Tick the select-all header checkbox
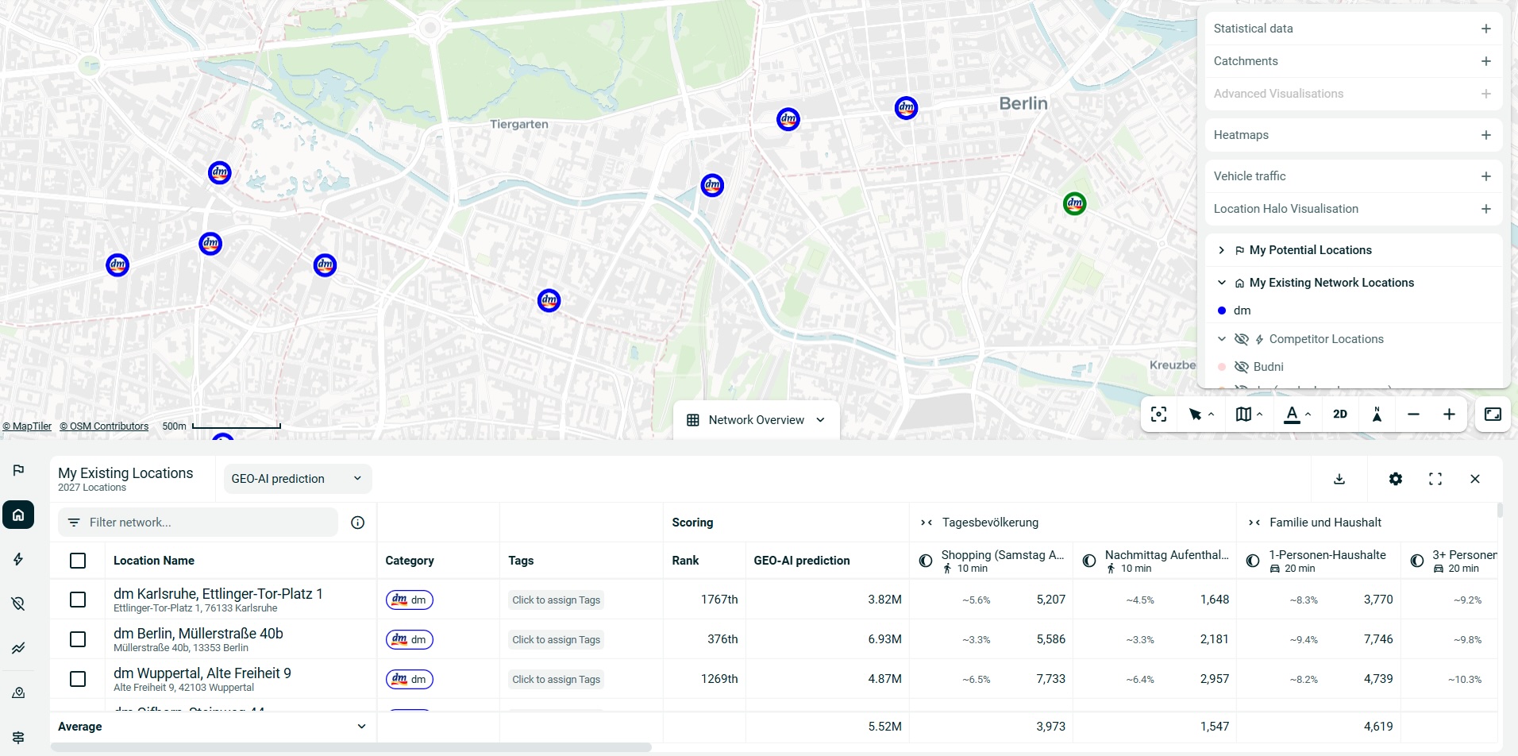The width and height of the screenshot is (1518, 756). tap(78, 561)
